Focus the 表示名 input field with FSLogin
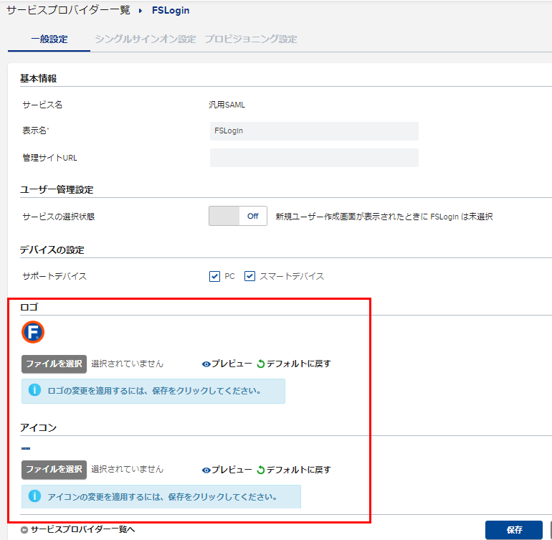The height and width of the screenshot is (540, 552). point(314,131)
